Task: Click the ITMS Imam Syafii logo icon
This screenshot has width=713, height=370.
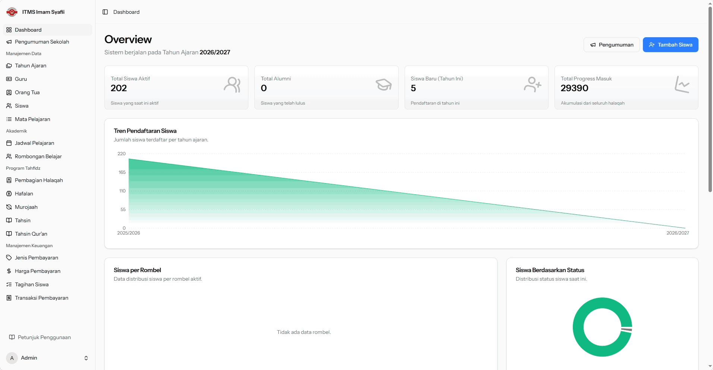Action: coord(12,12)
